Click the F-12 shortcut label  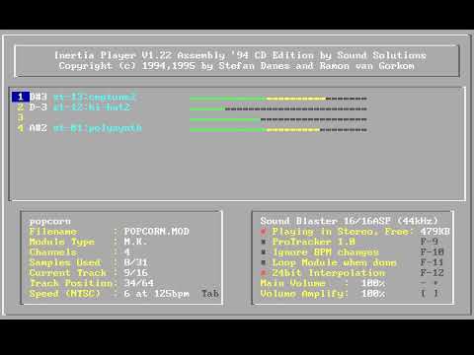tap(433, 272)
